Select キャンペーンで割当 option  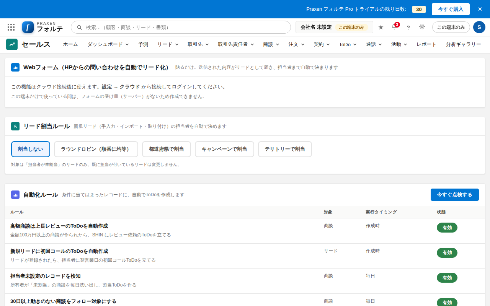[224, 149]
